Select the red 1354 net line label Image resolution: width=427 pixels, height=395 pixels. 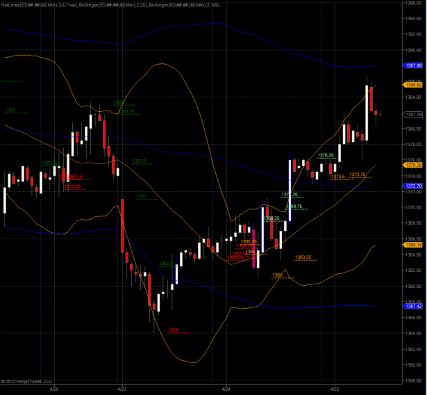[x=173, y=330]
